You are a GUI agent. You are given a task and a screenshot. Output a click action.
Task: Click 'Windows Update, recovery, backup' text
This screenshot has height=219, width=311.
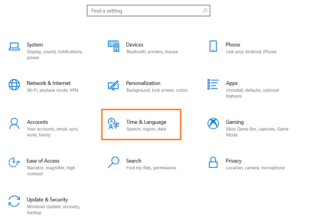[x=53, y=210]
